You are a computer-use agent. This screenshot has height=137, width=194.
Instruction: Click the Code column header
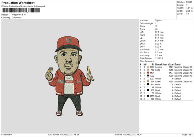click(171, 64)
